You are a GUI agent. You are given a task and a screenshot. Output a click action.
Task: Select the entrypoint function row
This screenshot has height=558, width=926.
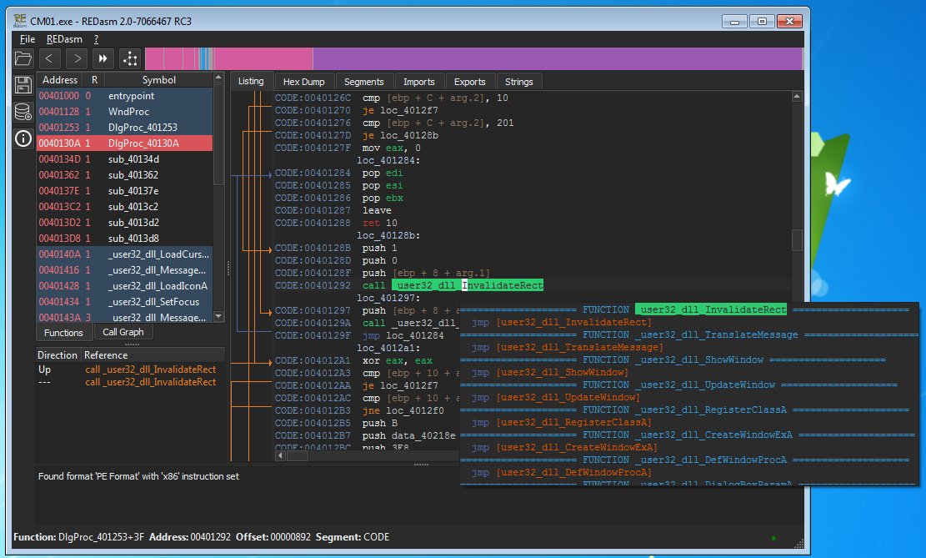125,96
